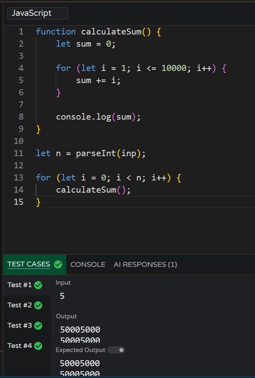
Task: Click 'parseInt(inp)' on line 11
Action: point(108,153)
